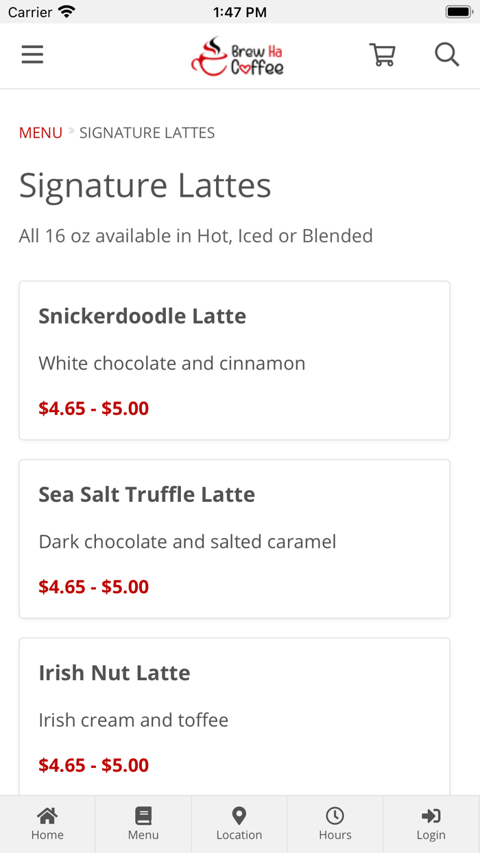Choose the Irish Nut Latte heading
The image size is (480, 853).
(x=115, y=673)
